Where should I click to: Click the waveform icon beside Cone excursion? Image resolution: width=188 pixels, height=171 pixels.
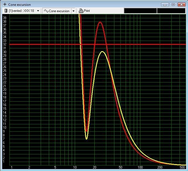tap(46, 11)
